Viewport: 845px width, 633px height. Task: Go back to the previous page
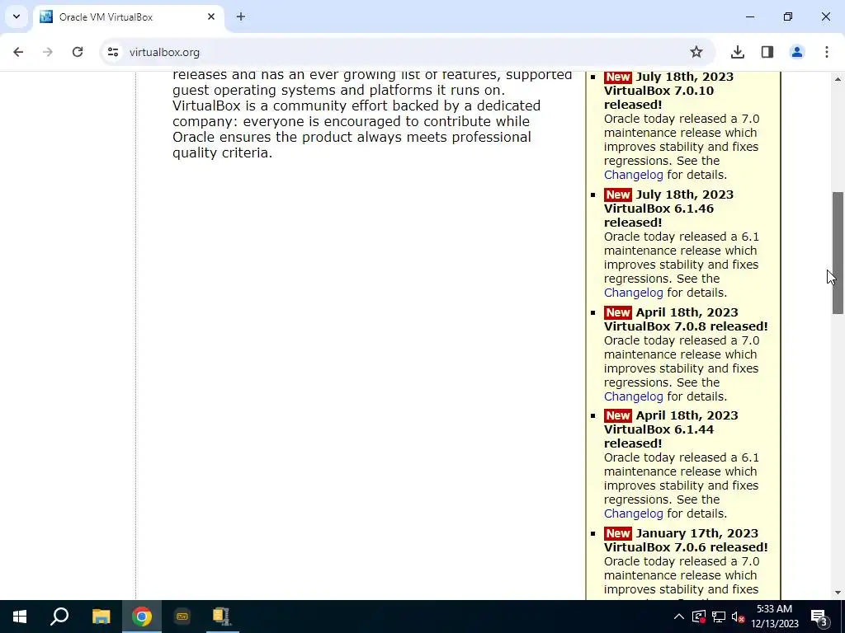click(x=18, y=52)
